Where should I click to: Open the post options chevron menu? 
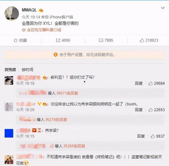[x=163, y=8]
